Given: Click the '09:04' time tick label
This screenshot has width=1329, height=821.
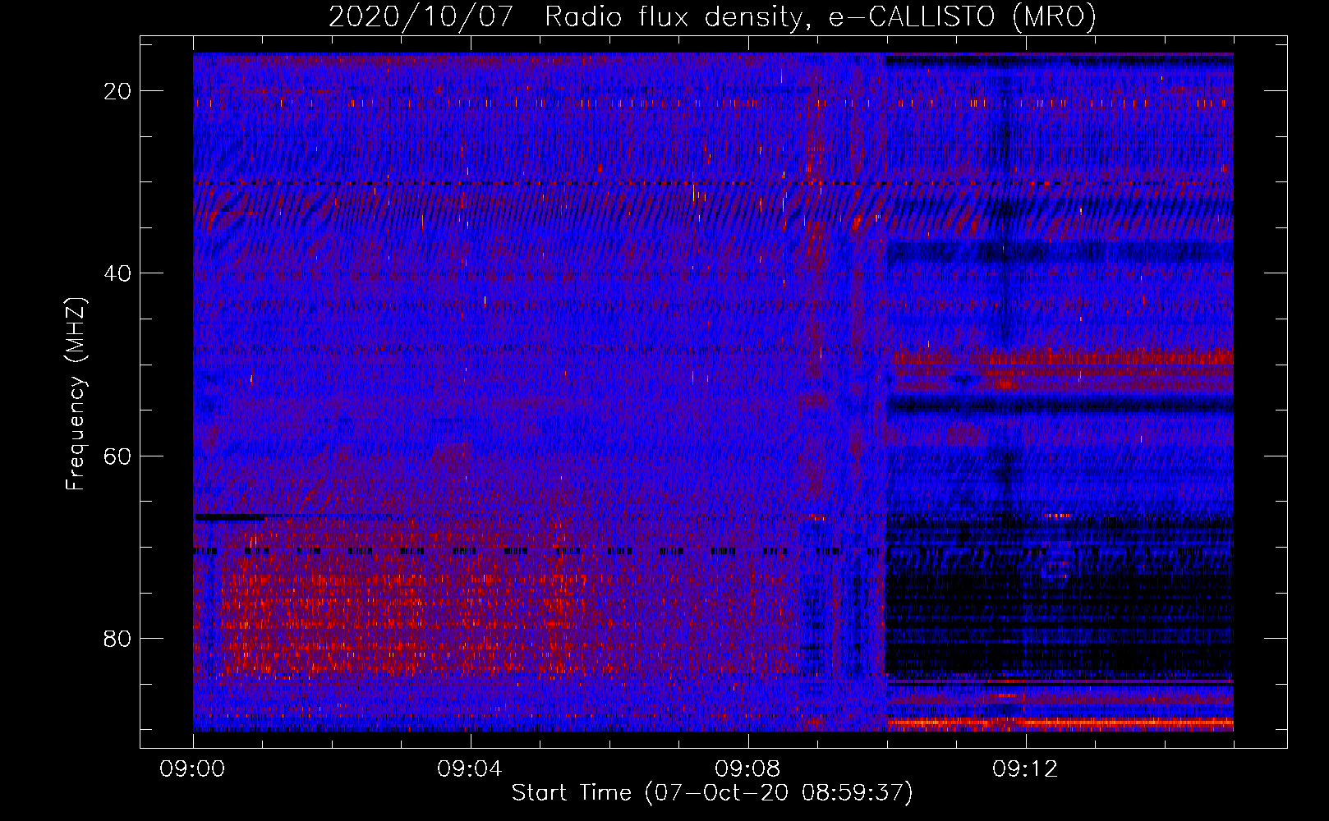Looking at the screenshot, I should coord(470,769).
